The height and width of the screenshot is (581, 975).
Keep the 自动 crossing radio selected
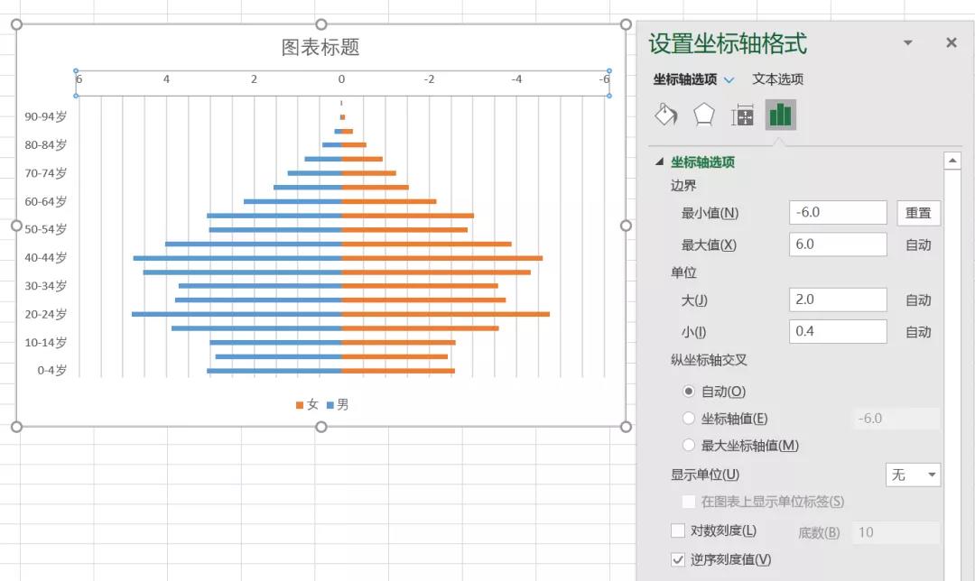click(x=688, y=391)
